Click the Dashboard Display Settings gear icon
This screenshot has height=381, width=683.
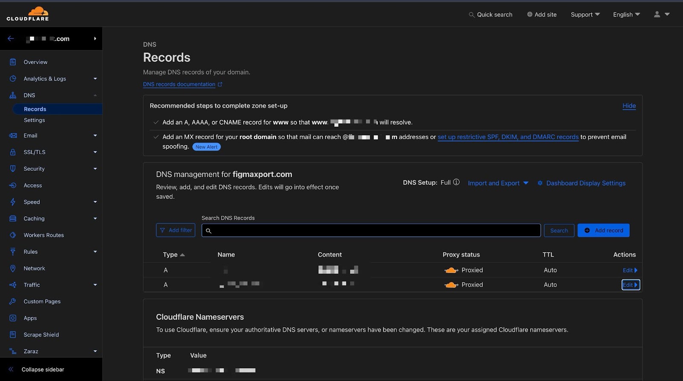tap(540, 183)
